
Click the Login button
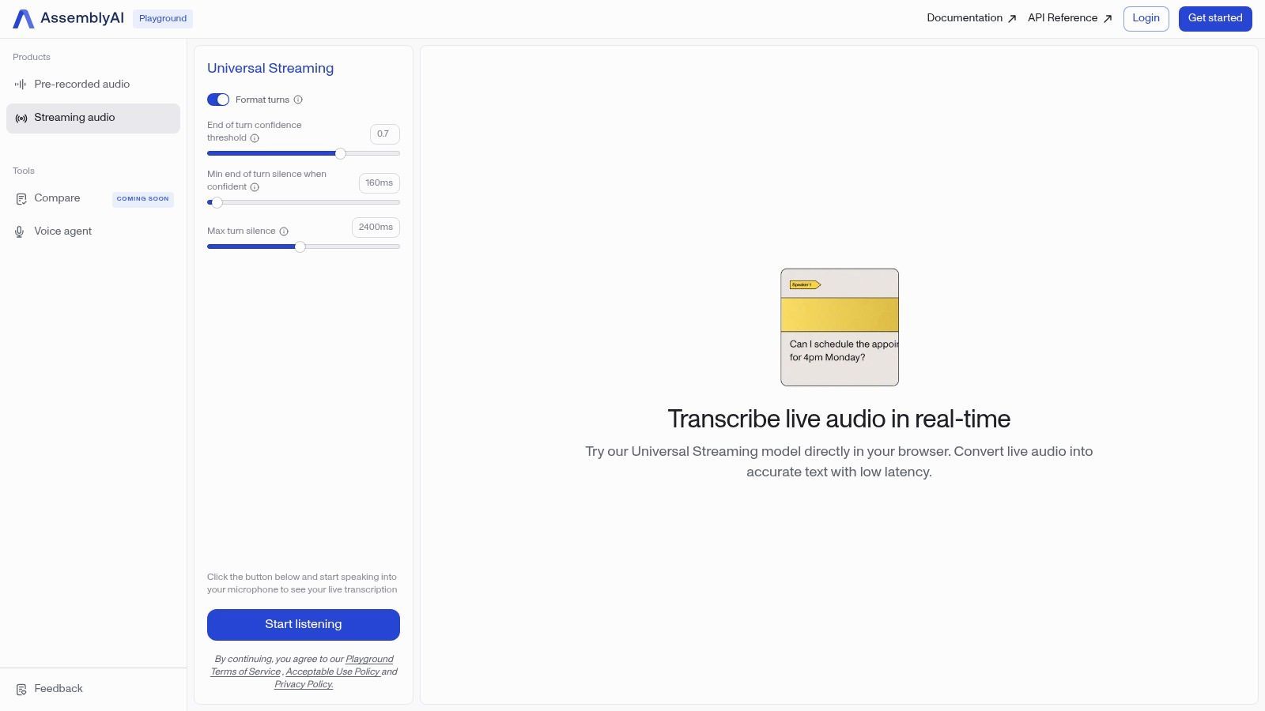[1146, 17]
